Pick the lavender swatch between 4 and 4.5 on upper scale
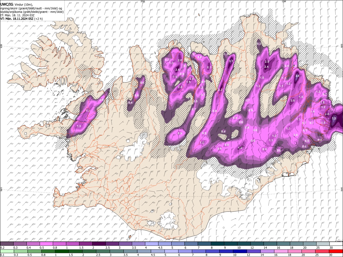The height and width of the screenshot is (257, 343). [x=151, y=244]
